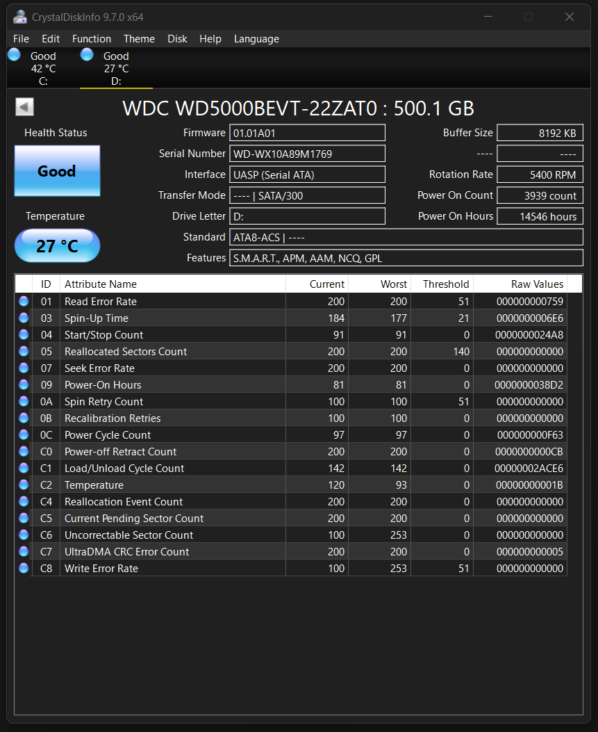Click the Health Status label
The width and height of the screenshot is (598, 732).
[x=56, y=133]
